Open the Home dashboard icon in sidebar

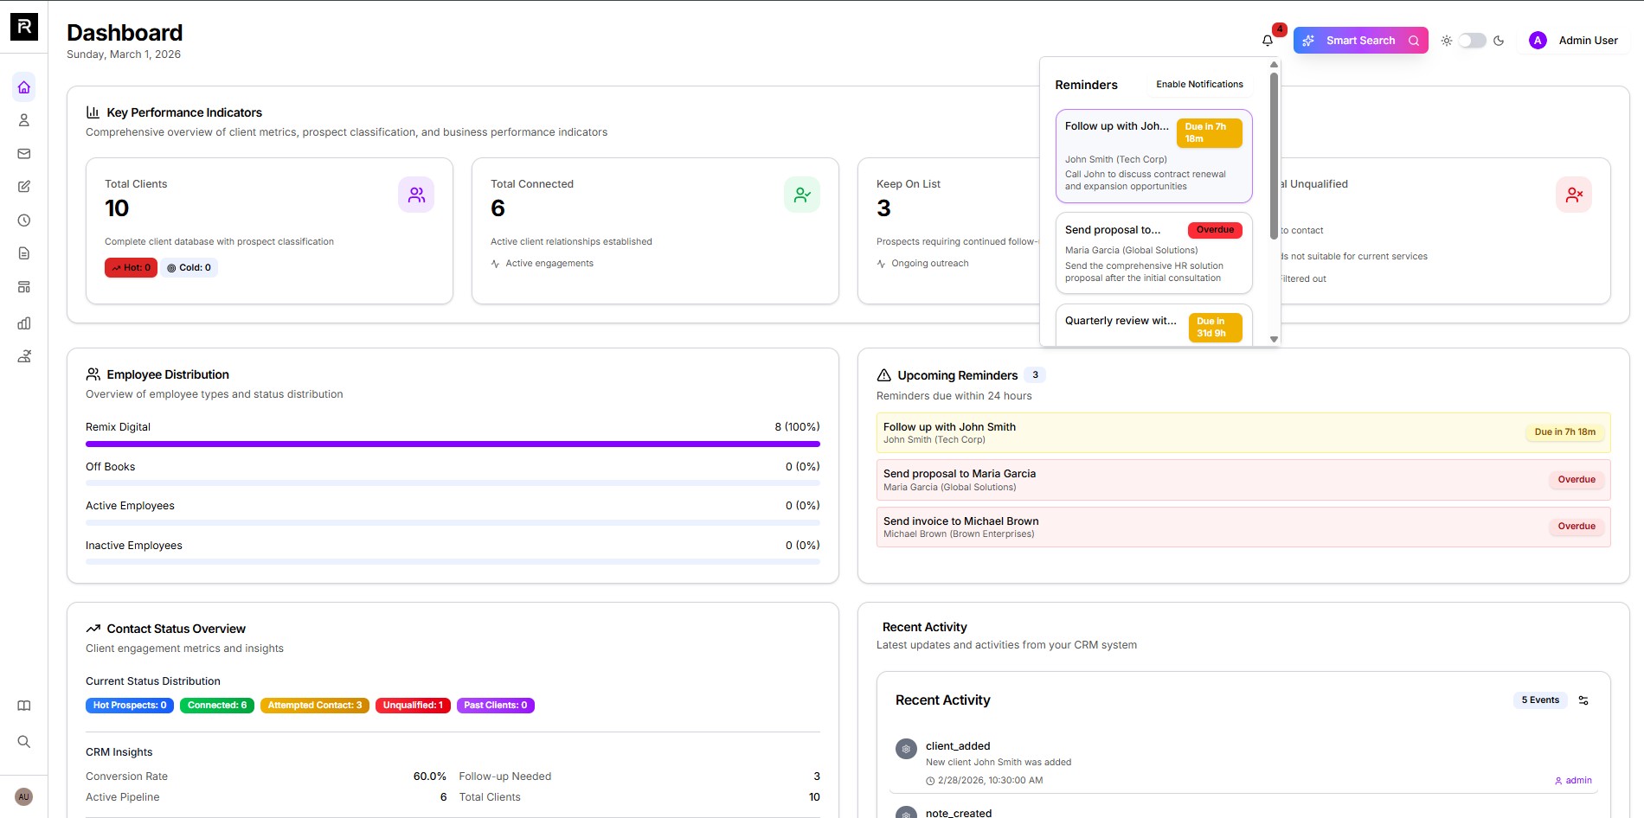23,86
